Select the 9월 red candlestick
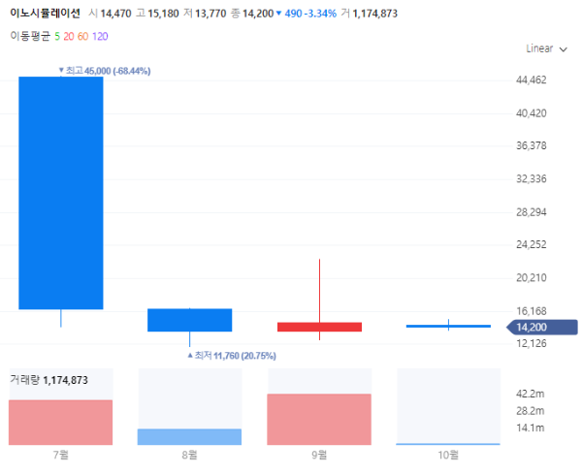582x475 pixels. pyautogui.click(x=319, y=327)
